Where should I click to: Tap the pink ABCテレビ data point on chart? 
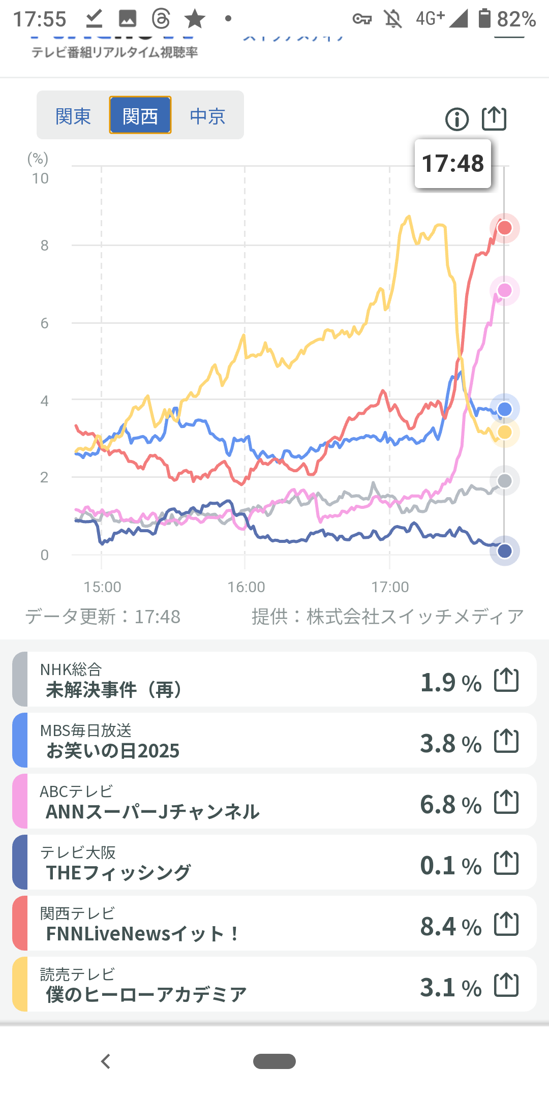click(504, 290)
